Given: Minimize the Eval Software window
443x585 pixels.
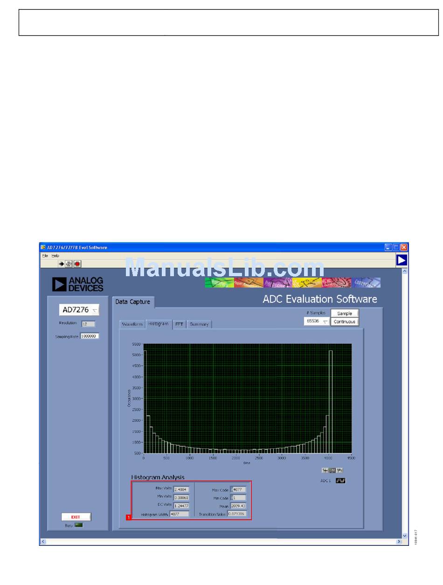Looking at the screenshot, I should tap(388, 247).
